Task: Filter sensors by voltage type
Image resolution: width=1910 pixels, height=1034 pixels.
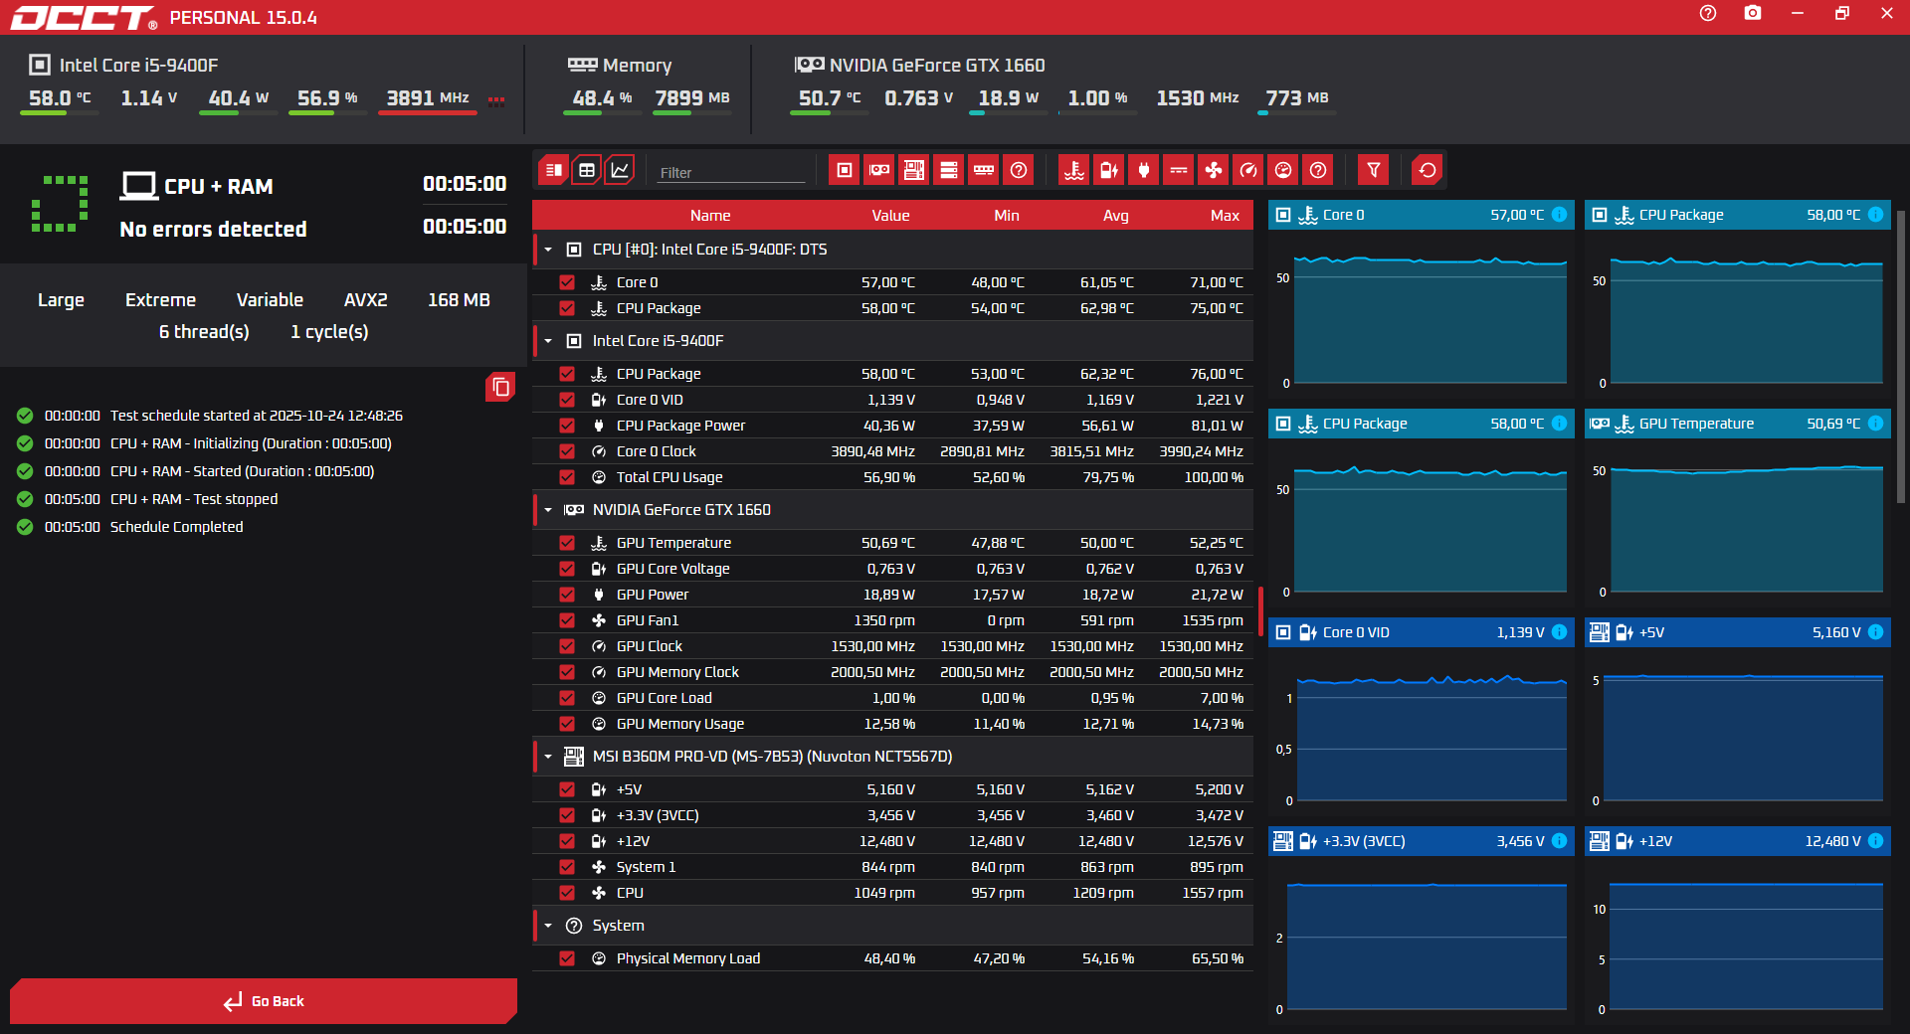Action: point(1109,170)
